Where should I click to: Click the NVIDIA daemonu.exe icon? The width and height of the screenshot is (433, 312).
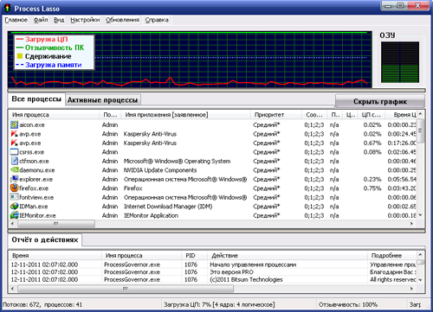15,170
